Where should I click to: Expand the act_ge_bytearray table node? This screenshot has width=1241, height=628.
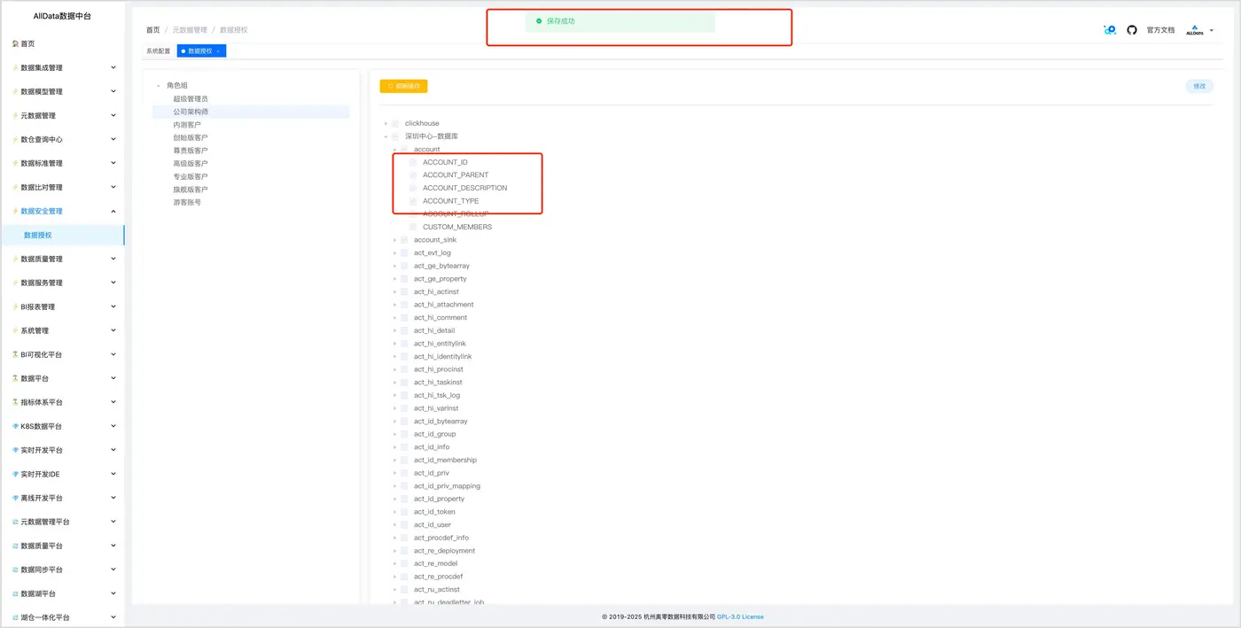tap(394, 266)
